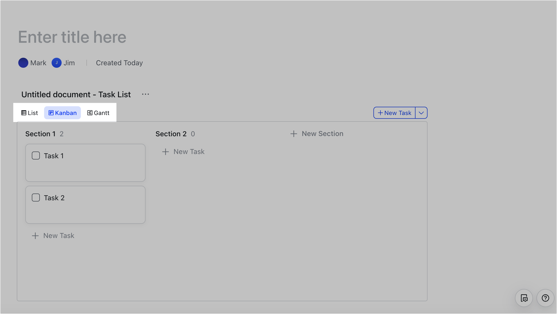Screen dimensions: 557x314
Task: Switch to the Kanban tab
Action: [x=62, y=113]
